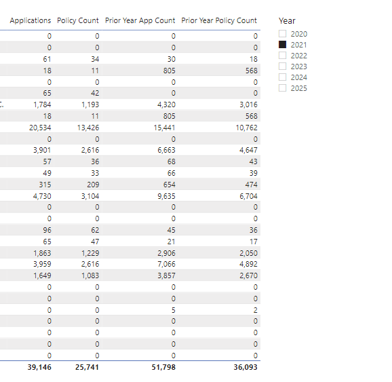
Task: Select the cell showing 4,320
Action: (167, 104)
